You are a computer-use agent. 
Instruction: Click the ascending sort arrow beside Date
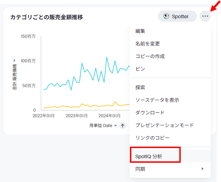(x=122, y=126)
